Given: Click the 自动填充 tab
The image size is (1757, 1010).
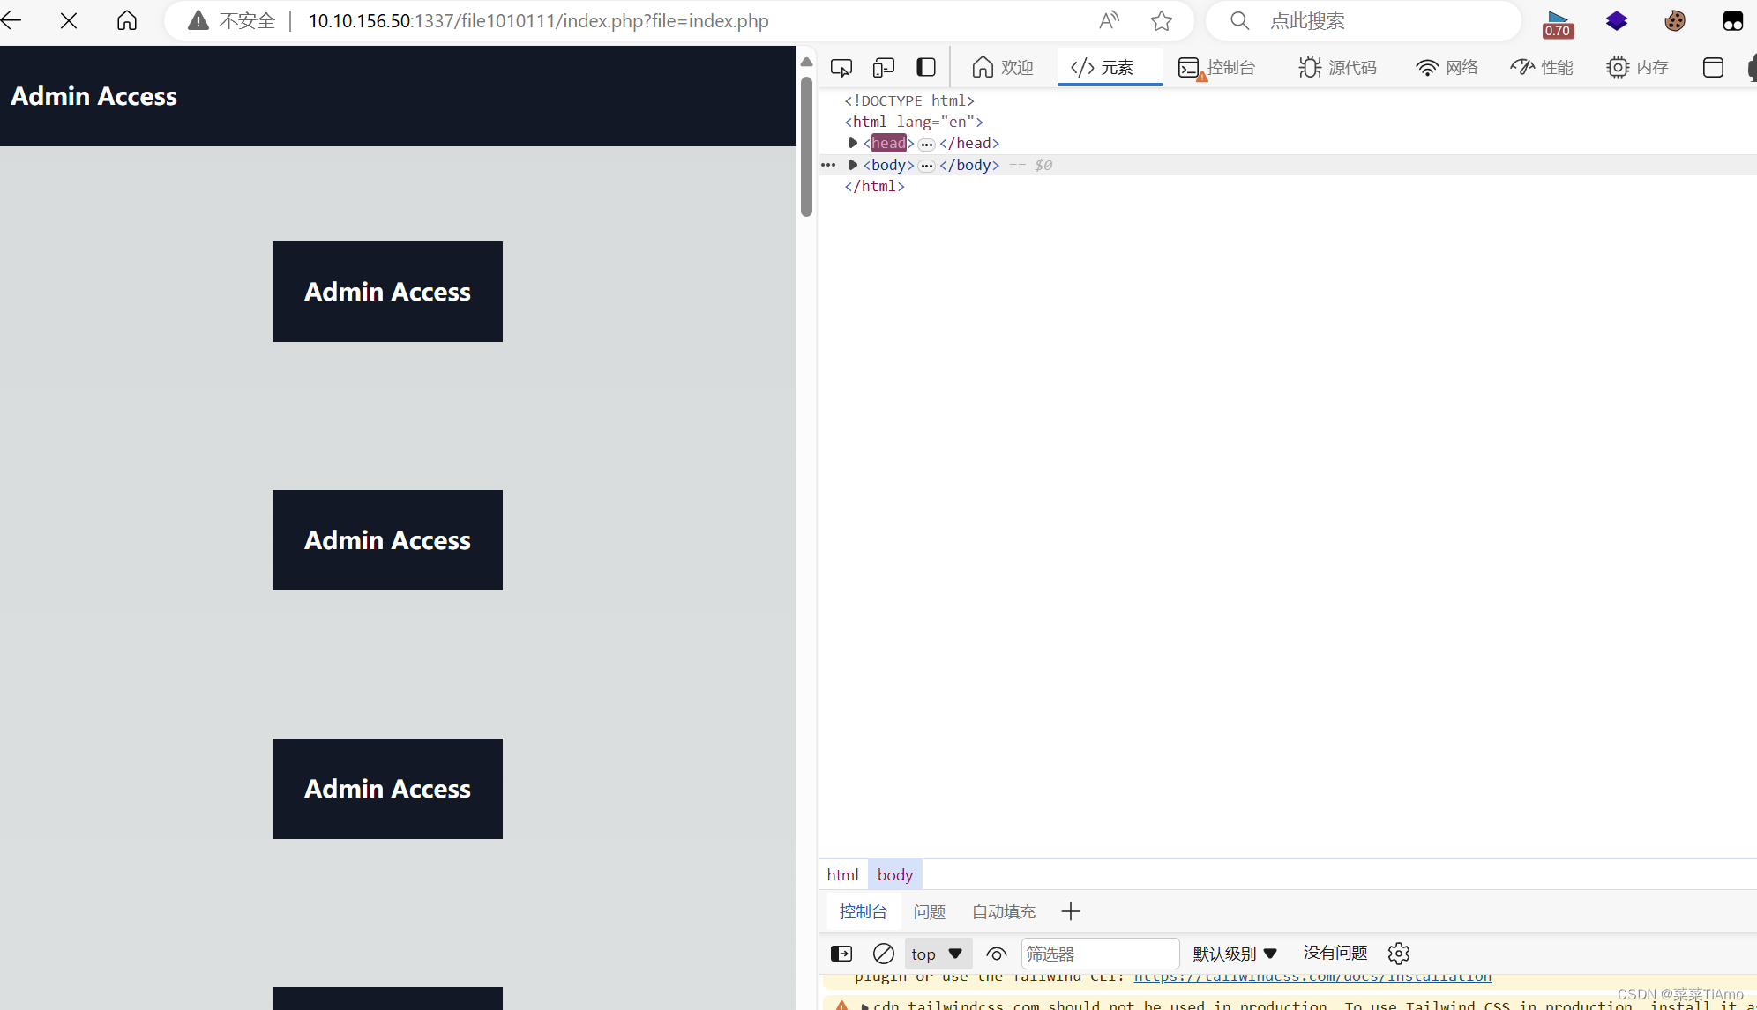Looking at the screenshot, I should 1003,911.
